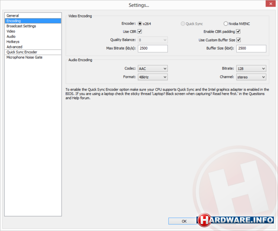Confirm settings with the OK button
Viewport: 278px width, 231px height.
(x=184, y=221)
